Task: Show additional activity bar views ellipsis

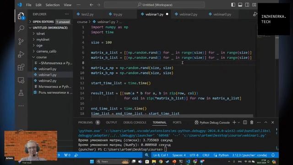Action: (21, 106)
